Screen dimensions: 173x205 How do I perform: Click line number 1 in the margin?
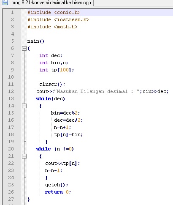[12, 12]
